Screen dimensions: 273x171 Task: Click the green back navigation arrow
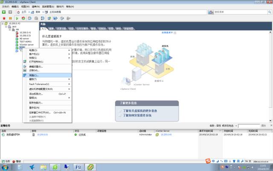(4, 12)
